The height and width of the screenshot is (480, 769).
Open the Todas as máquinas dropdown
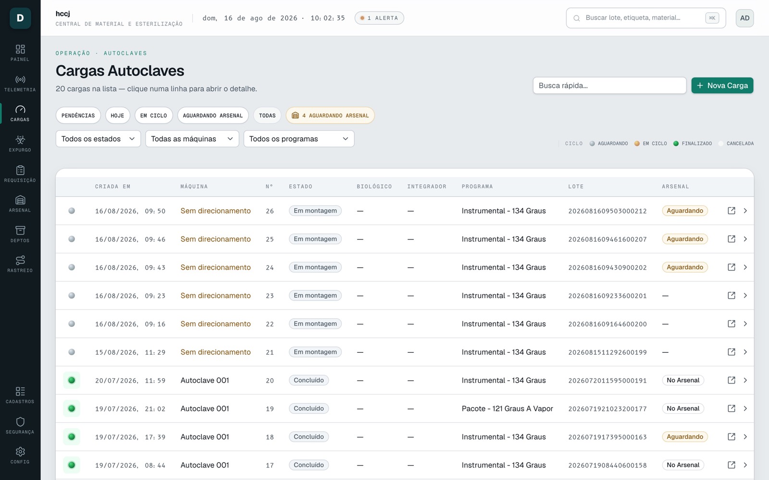point(192,139)
